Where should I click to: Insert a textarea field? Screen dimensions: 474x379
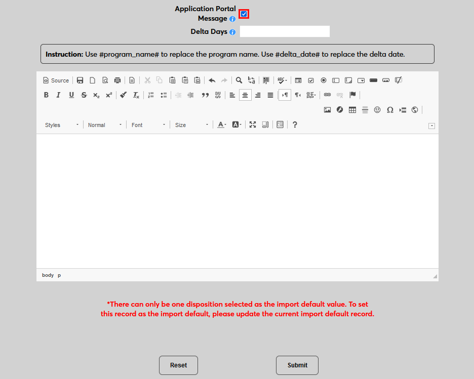click(348, 80)
